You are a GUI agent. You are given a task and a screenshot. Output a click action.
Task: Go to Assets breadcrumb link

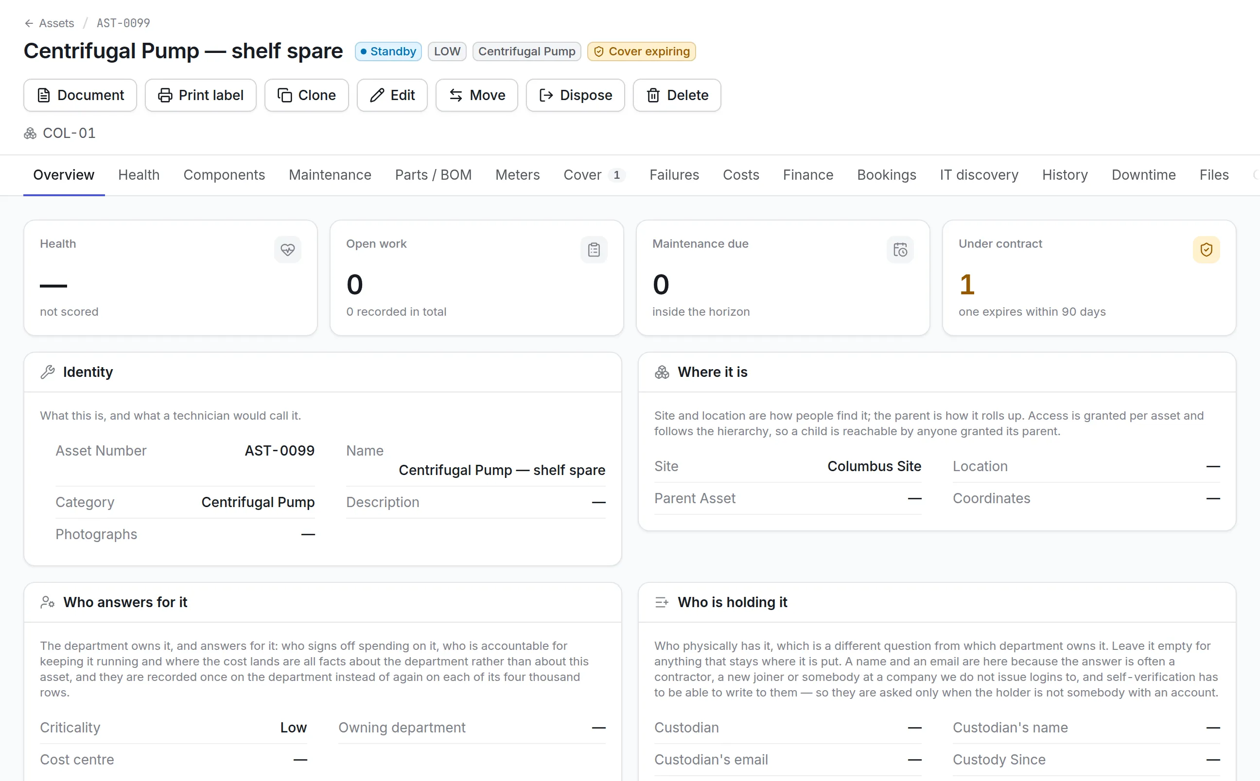point(56,23)
